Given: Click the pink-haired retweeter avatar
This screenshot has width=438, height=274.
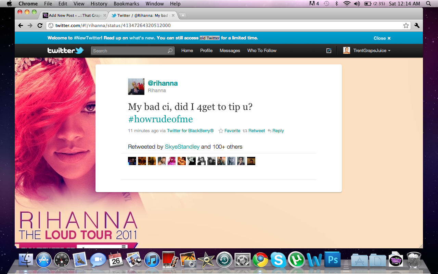Looking at the screenshot, I should (172, 161).
